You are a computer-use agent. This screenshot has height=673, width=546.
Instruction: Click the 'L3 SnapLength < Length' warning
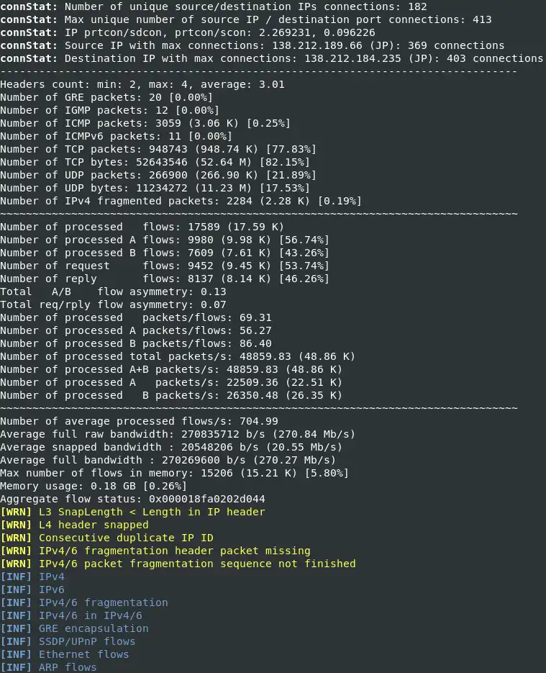click(x=152, y=512)
